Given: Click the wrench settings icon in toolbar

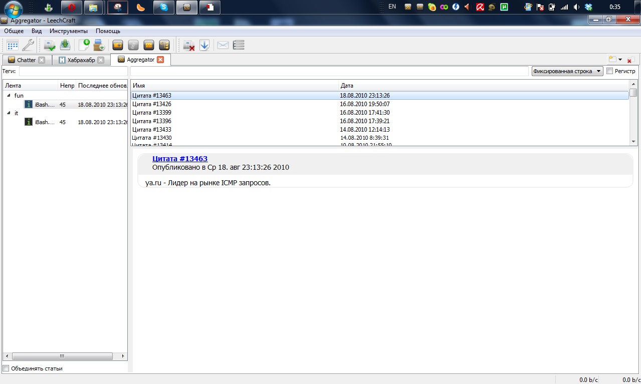Looking at the screenshot, I should (28, 45).
